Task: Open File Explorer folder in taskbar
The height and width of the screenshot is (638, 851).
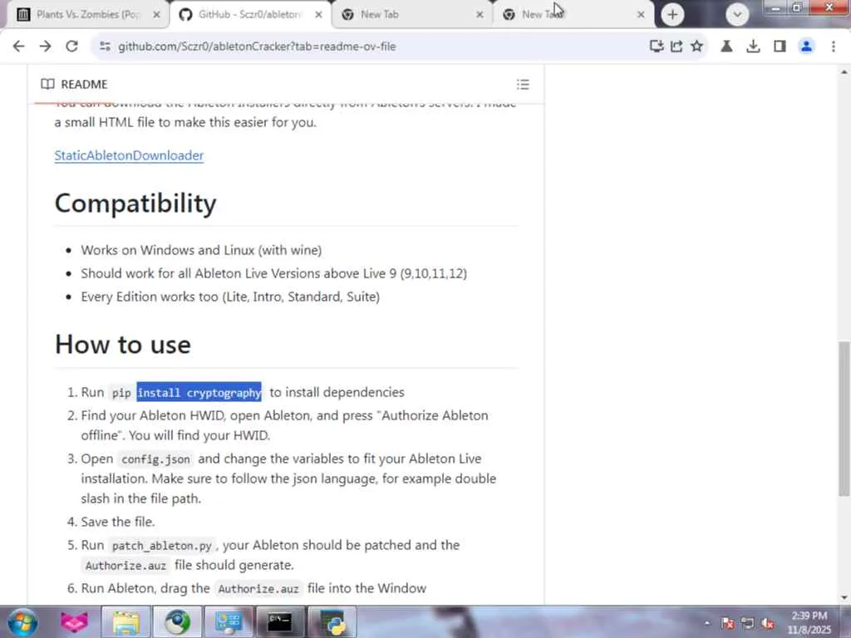Action: point(126,622)
